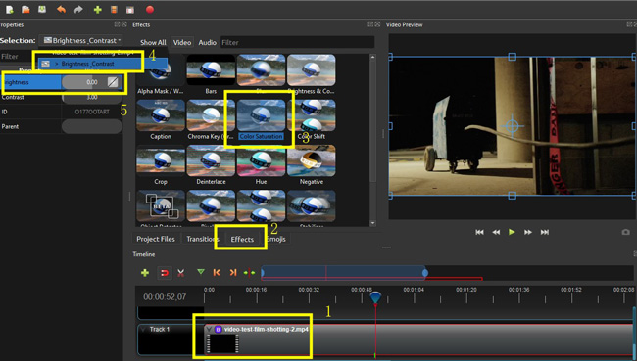Click the Parent property field
The height and width of the screenshot is (361, 637).
click(x=92, y=126)
